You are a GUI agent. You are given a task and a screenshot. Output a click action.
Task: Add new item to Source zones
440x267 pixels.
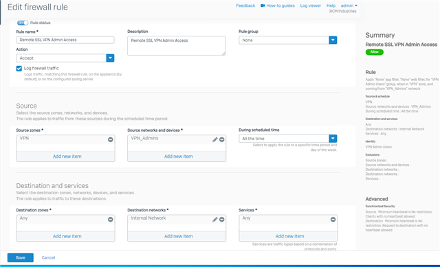(67, 156)
